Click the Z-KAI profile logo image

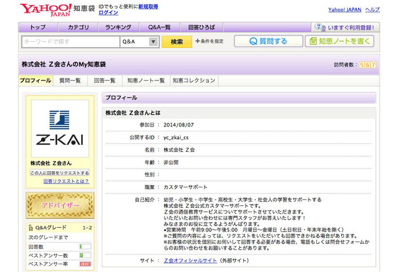pos(60,128)
